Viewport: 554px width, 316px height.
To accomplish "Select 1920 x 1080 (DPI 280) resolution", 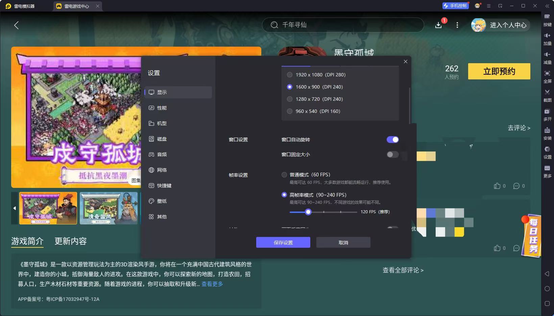I will 290,75.
